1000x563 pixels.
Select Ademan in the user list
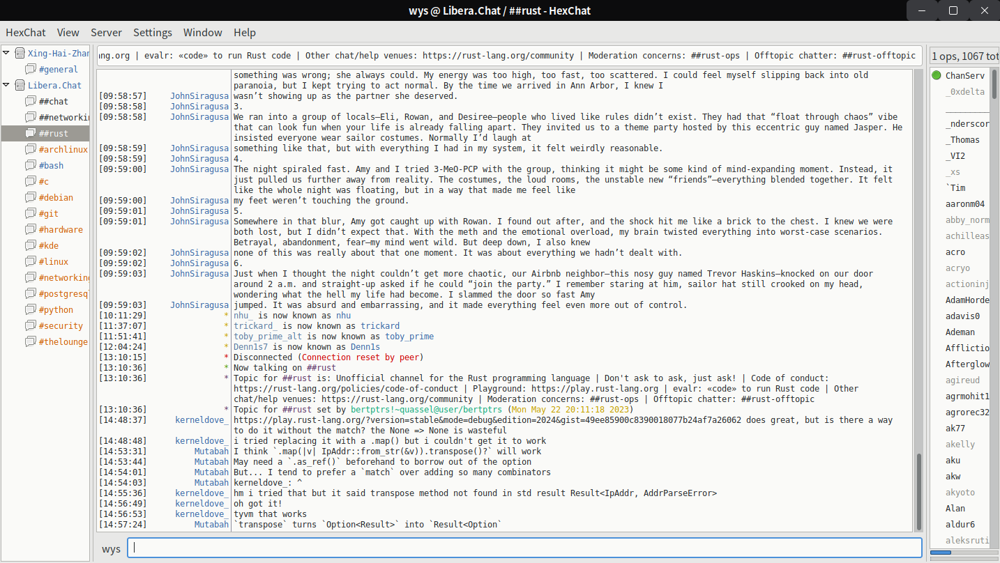tap(960, 332)
